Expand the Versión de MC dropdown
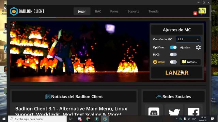Viewport: 218px width, 122px height. coord(188,39)
